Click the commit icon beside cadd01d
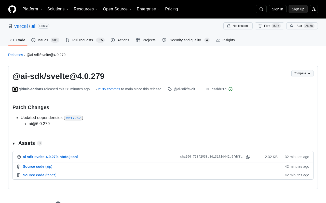The image size is (326, 203). (x=208, y=89)
